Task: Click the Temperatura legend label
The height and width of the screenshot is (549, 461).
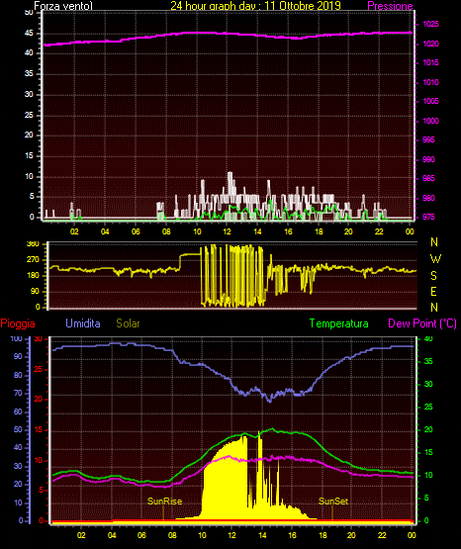Action: [x=339, y=323]
